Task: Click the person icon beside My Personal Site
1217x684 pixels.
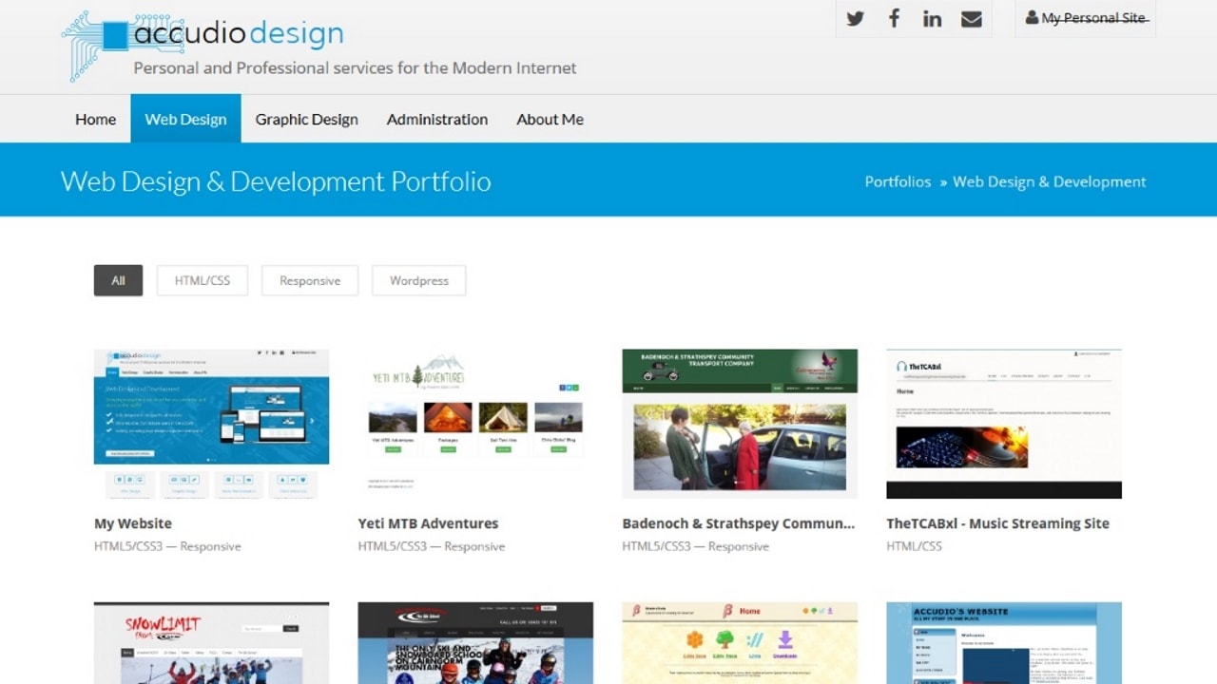Action: point(1032,16)
